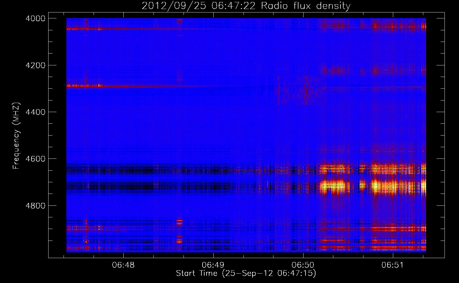Click the '06:49' time axis label
This screenshot has height=283, width=459.
tap(213, 265)
